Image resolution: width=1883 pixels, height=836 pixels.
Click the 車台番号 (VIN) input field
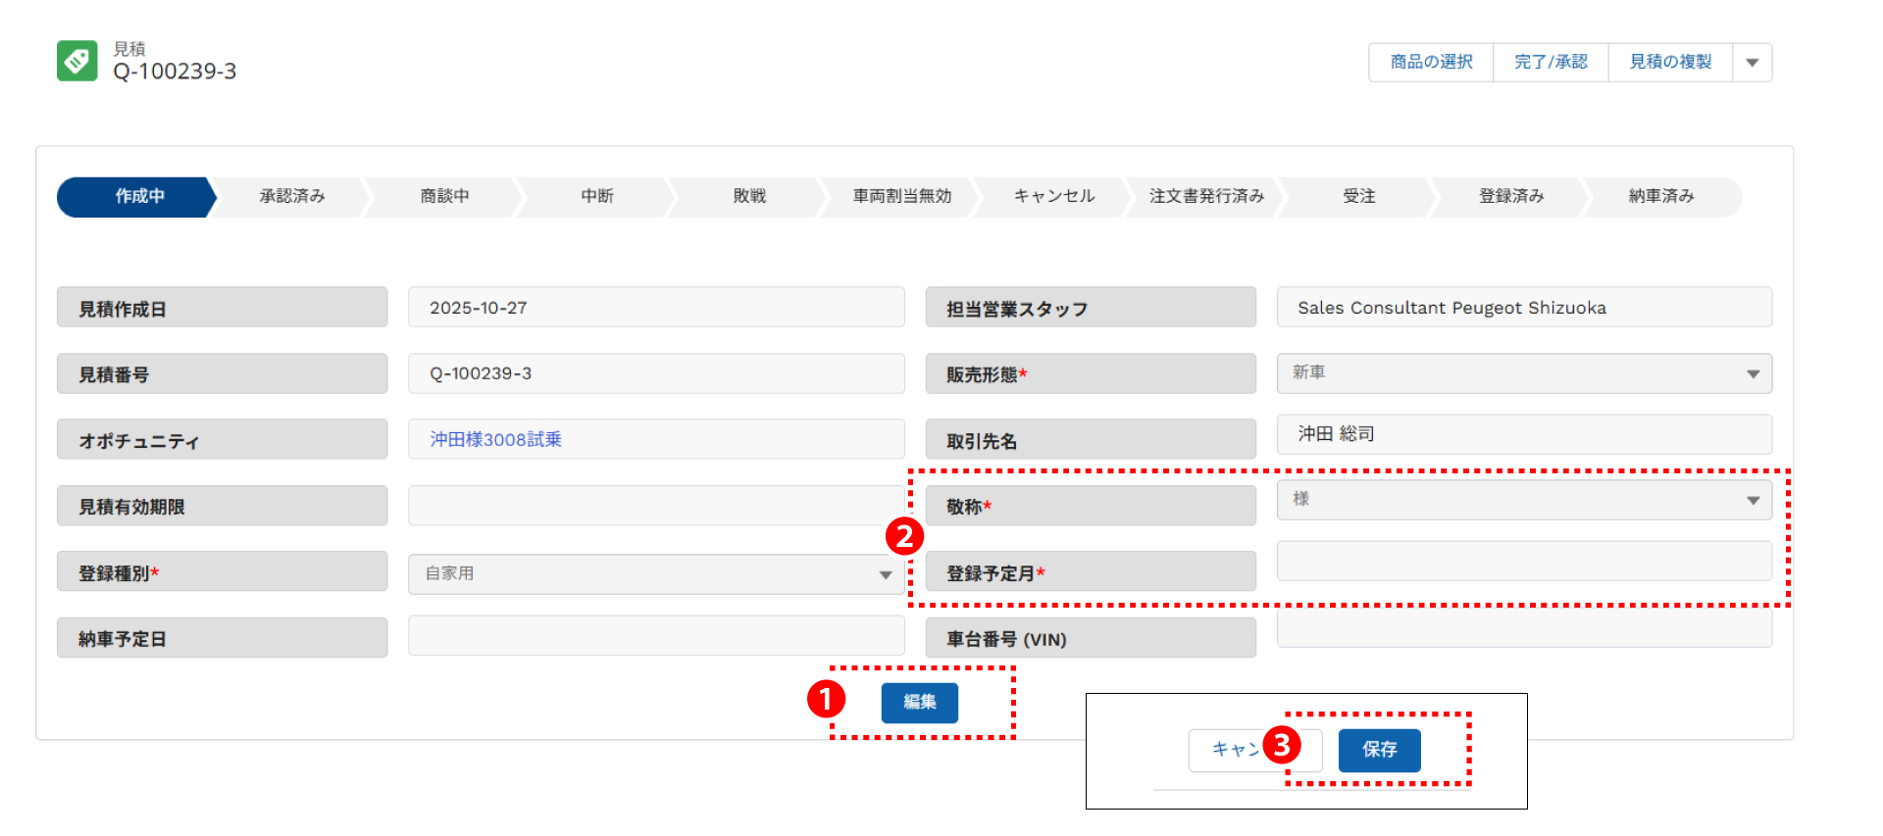click(1523, 629)
